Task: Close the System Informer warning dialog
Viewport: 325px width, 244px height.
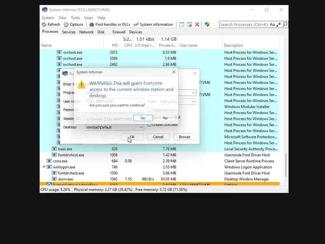Action: 174,72
